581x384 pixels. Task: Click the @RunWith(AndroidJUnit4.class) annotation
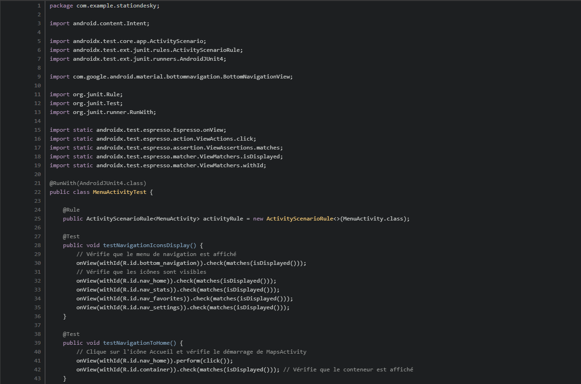point(98,183)
